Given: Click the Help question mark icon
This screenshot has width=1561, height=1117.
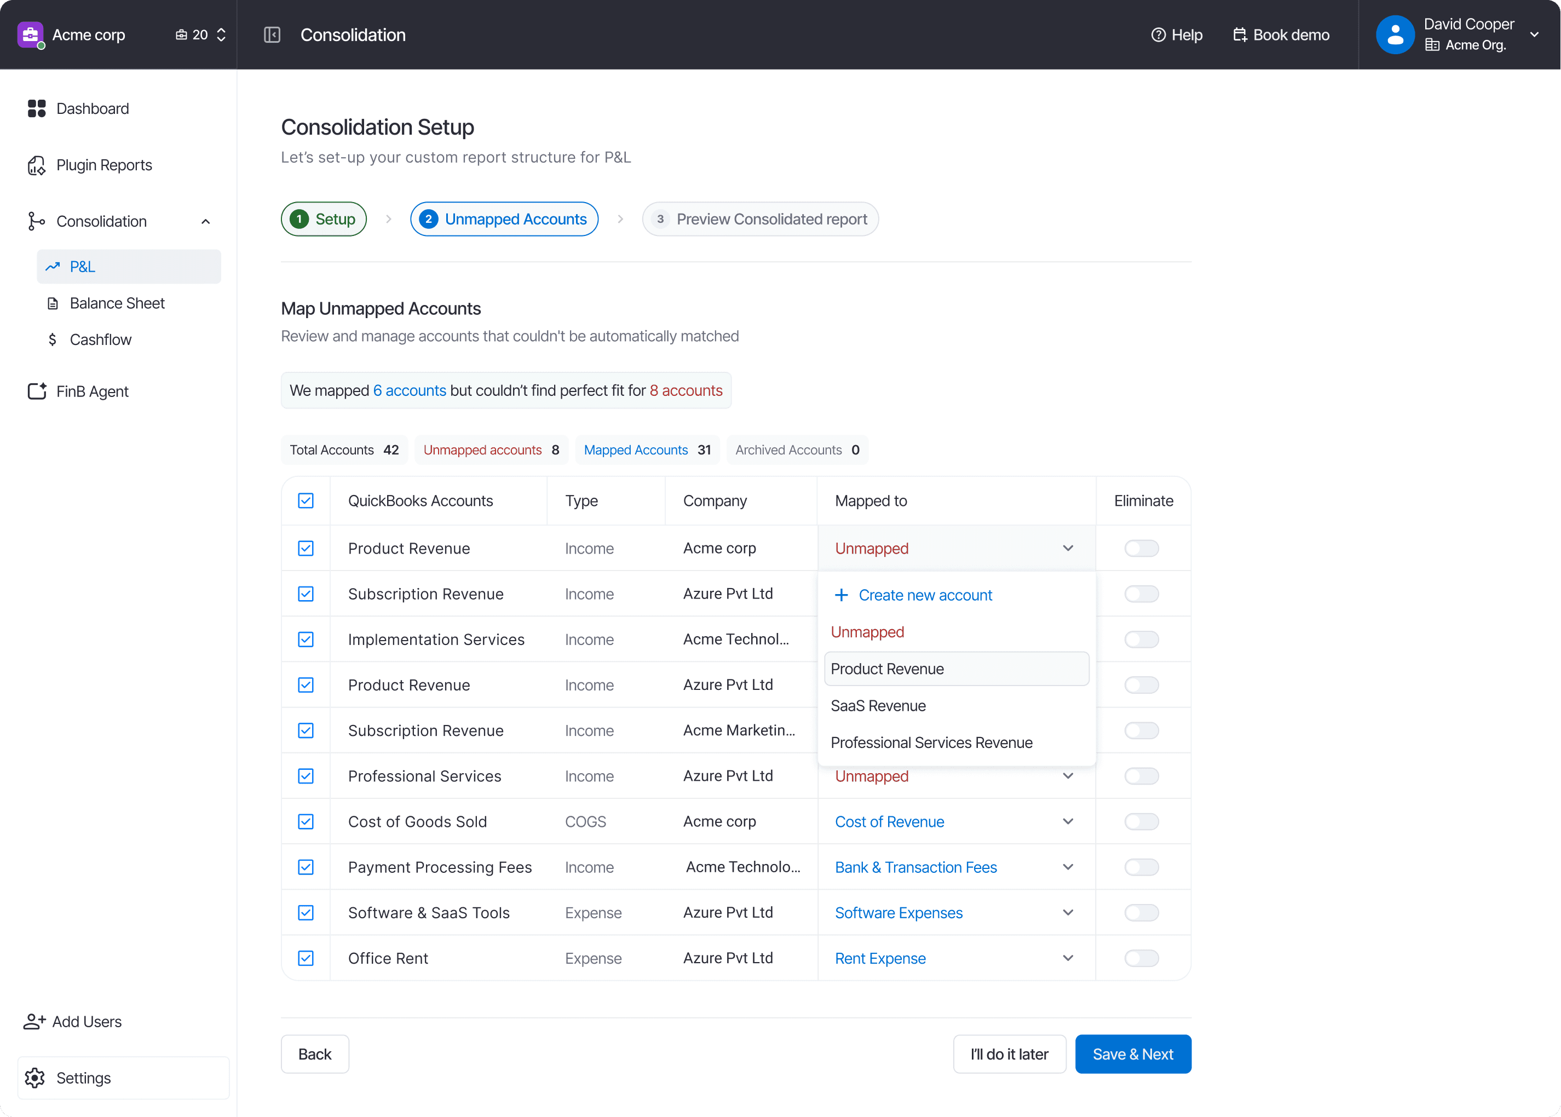Looking at the screenshot, I should pyautogui.click(x=1158, y=35).
